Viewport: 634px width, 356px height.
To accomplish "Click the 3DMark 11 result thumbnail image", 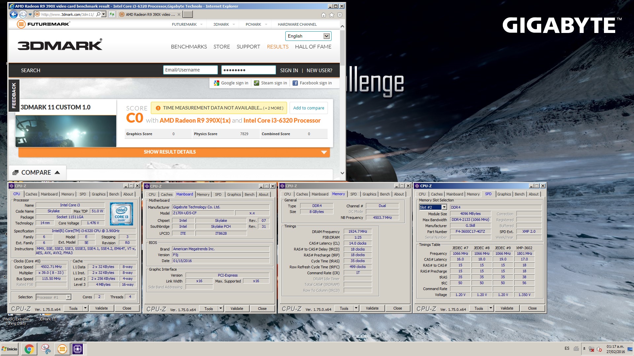I will click(x=66, y=131).
